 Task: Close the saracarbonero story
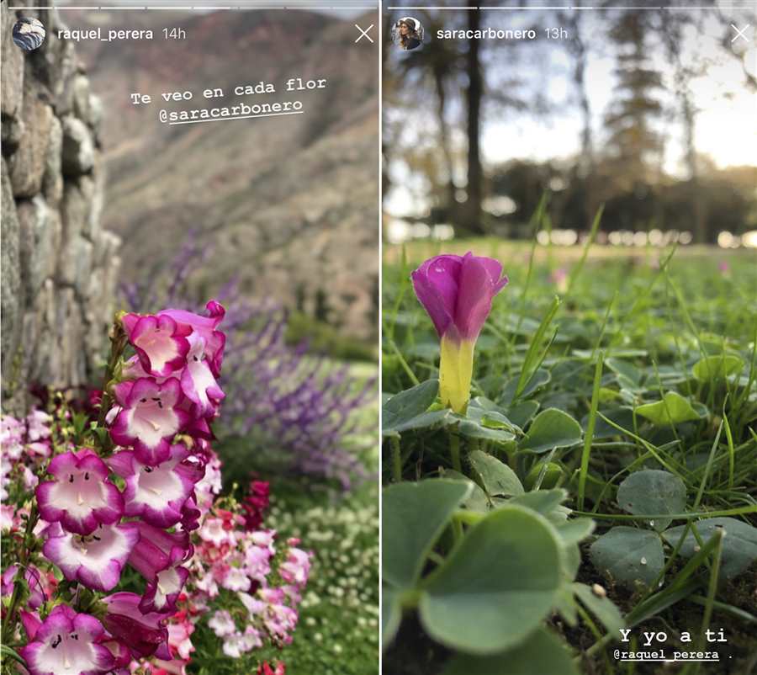[x=740, y=34]
